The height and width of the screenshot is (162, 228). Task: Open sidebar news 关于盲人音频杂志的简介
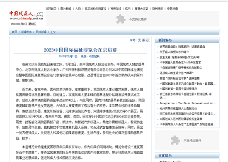[x=175, y=52]
